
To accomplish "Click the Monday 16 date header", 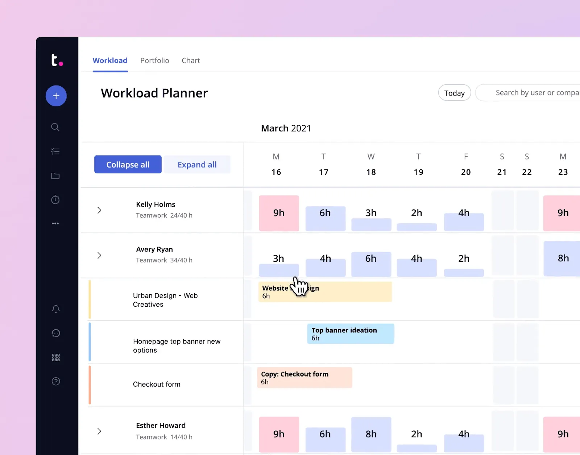I will click(x=276, y=164).
